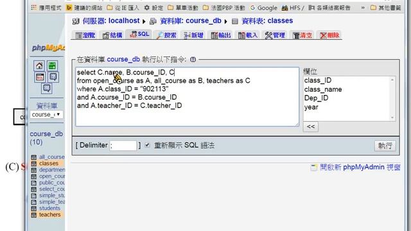
Task: Click the << insert column button
Action: (x=311, y=127)
